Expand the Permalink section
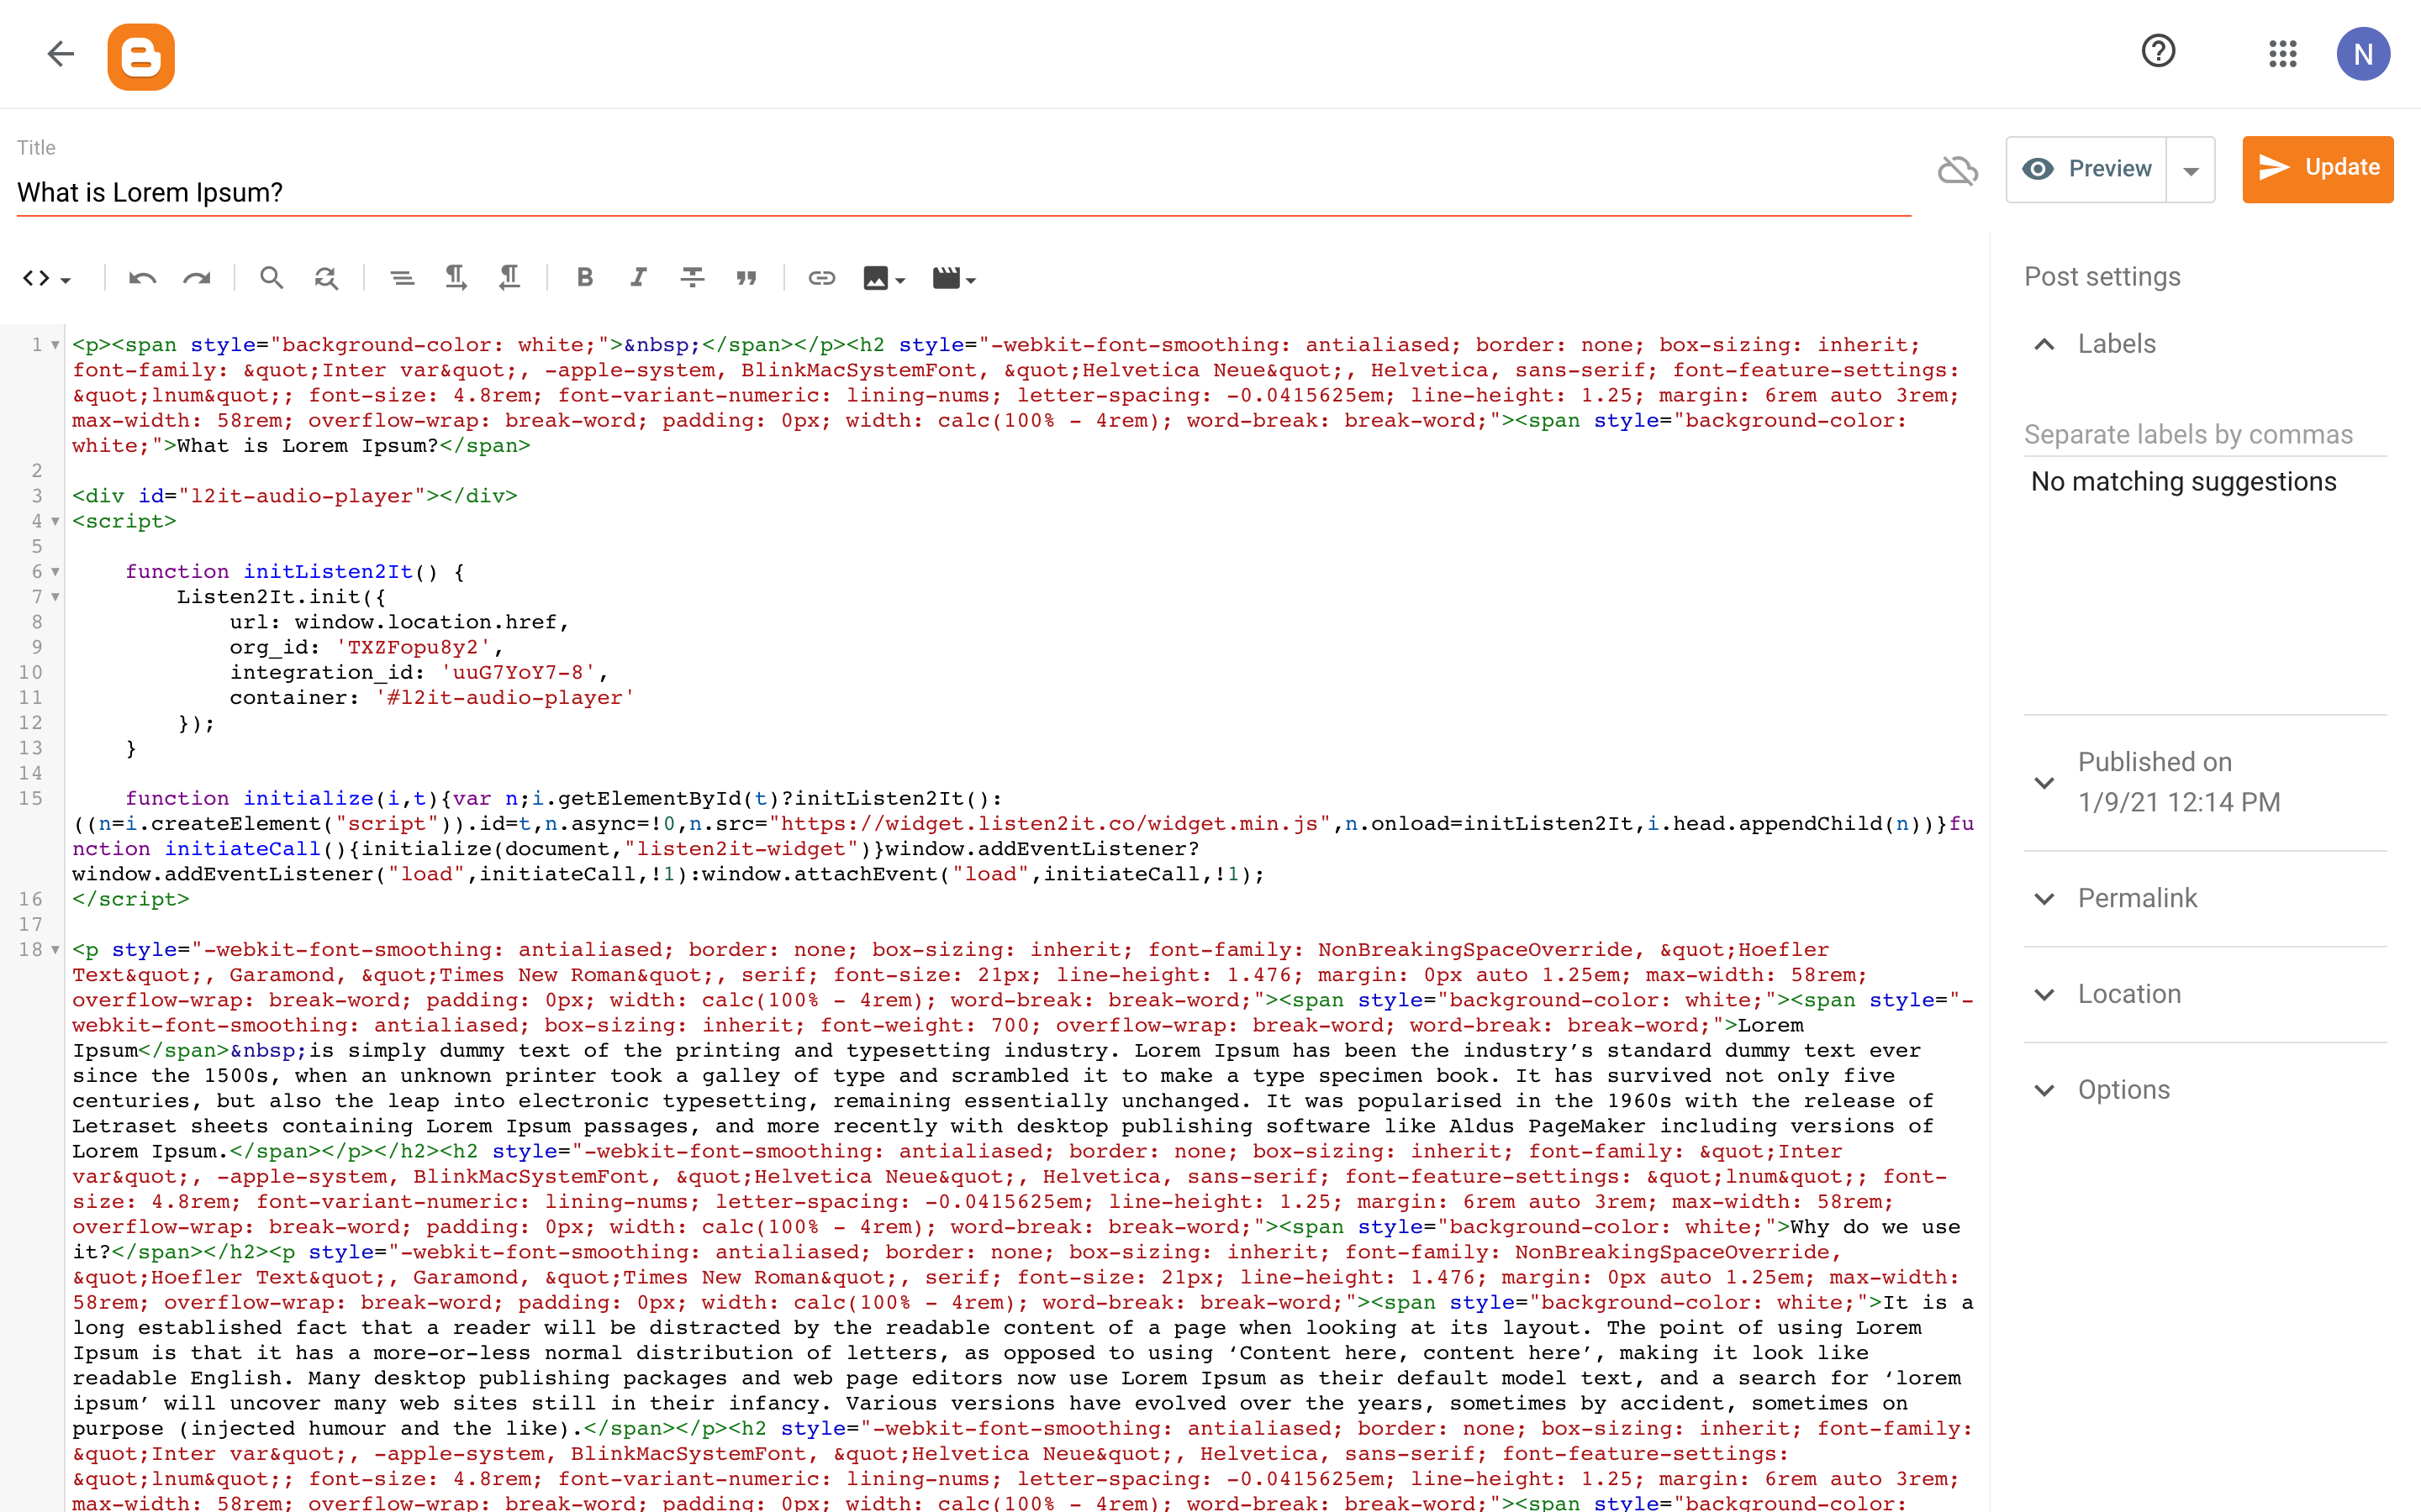 [x=2045, y=898]
